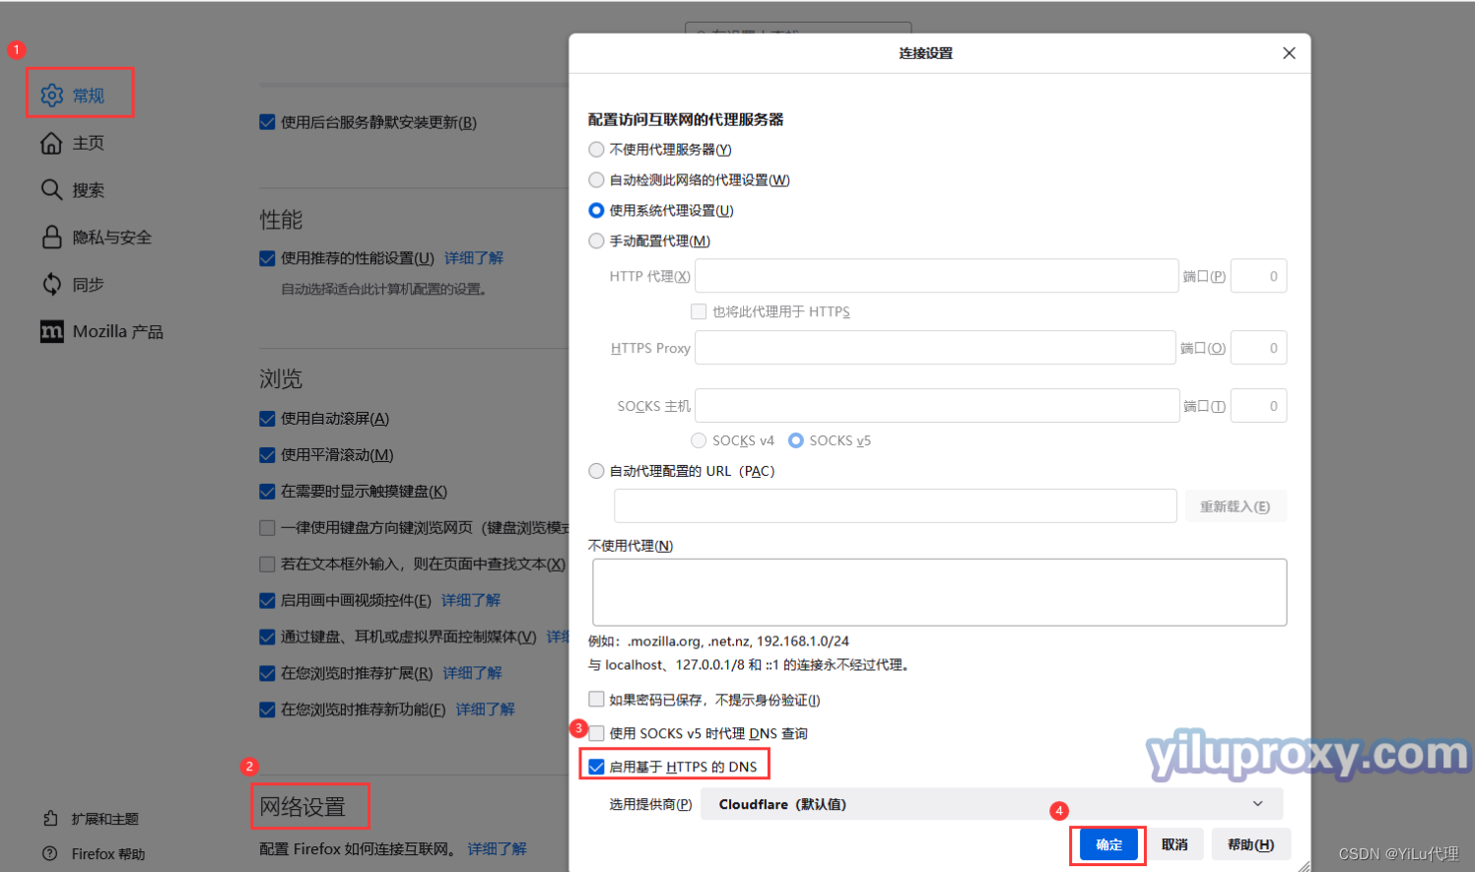This screenshot has width=1475, height=872.
Task: Click the Extensions and Themes puzzle icon
Action: click(50, 818)
